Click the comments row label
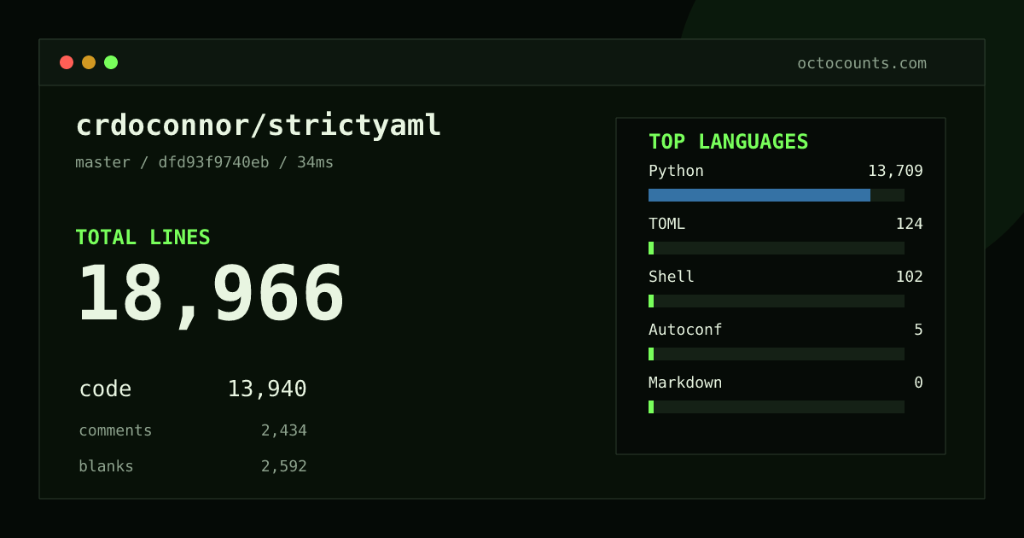This screenshot has height=538, width=1024. [115, 430]
